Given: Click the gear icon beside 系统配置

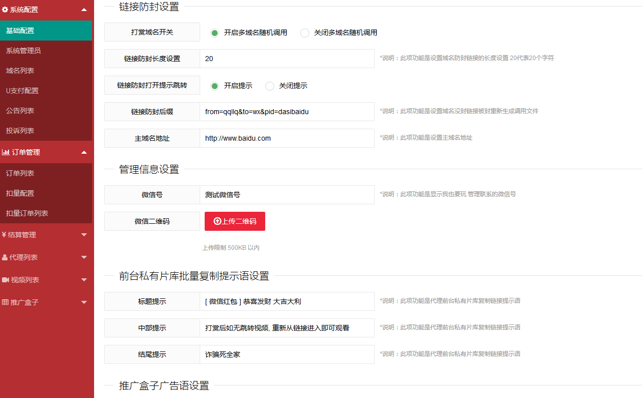Looking at the screenshot, I should pos(5,10).
